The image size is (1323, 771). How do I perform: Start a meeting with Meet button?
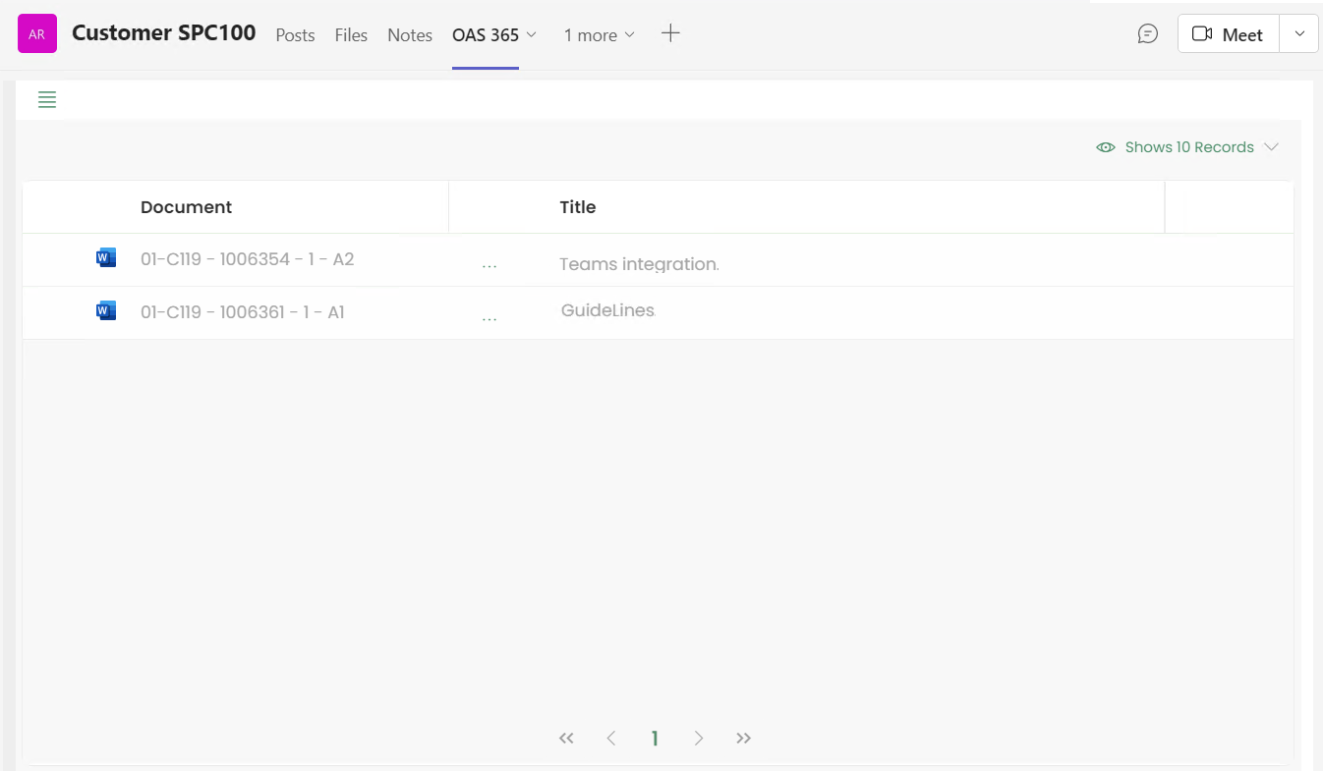pyautogui.click(x=1228, y=34)
